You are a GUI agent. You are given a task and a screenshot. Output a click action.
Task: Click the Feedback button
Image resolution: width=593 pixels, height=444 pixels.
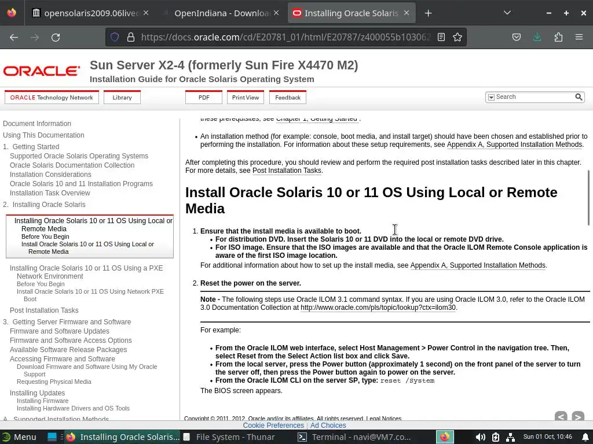(x=288, y=97)
